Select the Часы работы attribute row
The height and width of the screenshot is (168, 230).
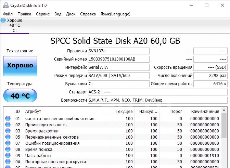click(x=112, y=155)
